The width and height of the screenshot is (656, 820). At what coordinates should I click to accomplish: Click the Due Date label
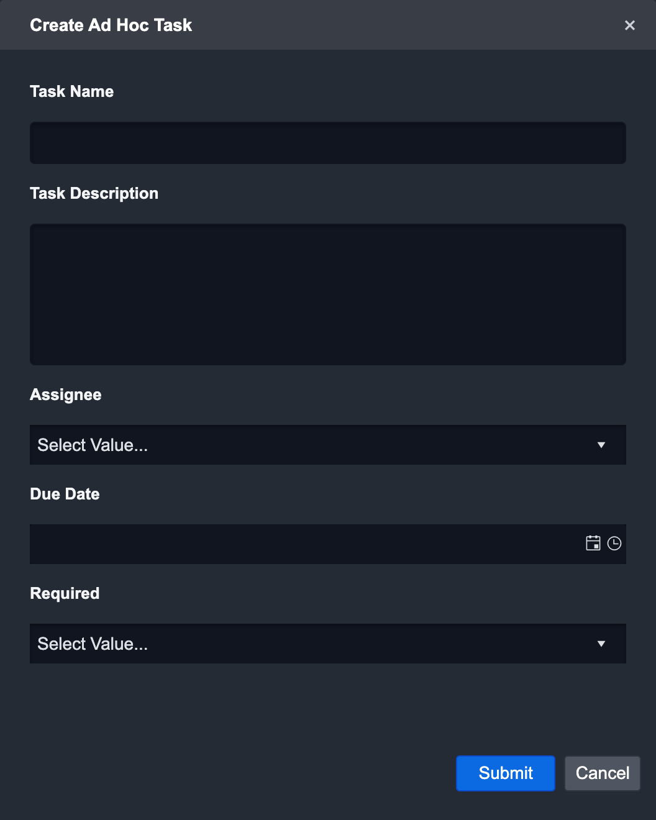point(65,494)
